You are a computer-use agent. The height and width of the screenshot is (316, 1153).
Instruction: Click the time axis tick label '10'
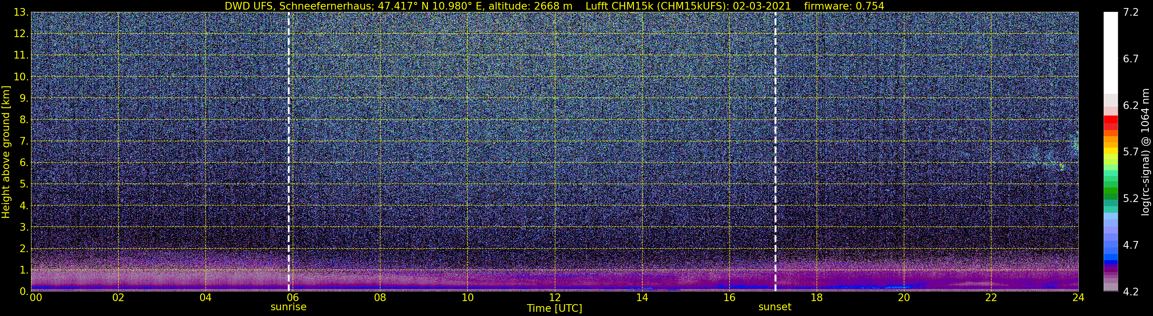click(x=467, y=298)
